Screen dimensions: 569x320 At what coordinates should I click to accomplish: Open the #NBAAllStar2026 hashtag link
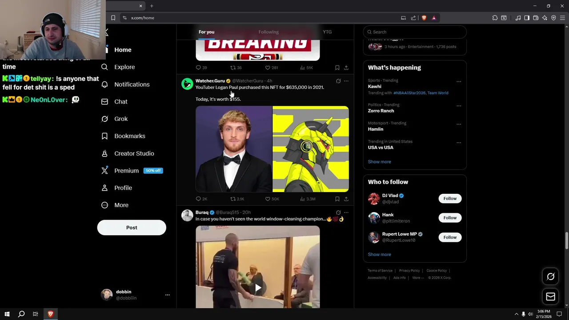click(409, 93)
